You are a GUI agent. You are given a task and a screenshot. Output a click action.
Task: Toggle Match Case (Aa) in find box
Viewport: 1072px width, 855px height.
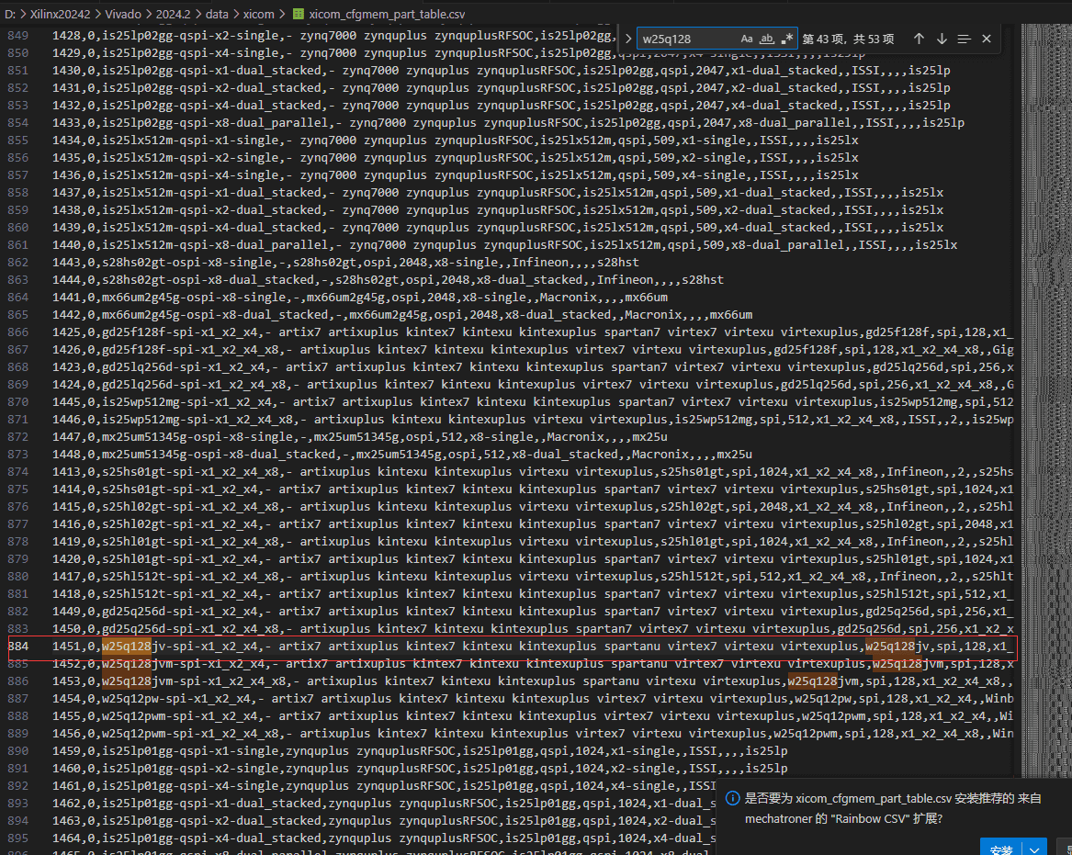[x=747, y=39]
